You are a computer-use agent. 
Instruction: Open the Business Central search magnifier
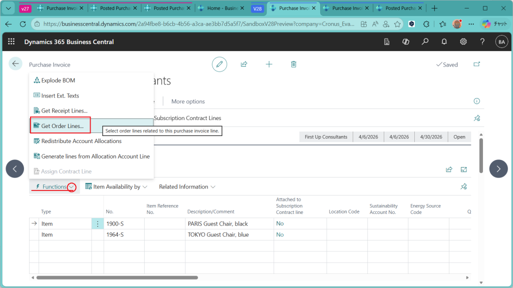pyautogui.click(x=425, y=42)
